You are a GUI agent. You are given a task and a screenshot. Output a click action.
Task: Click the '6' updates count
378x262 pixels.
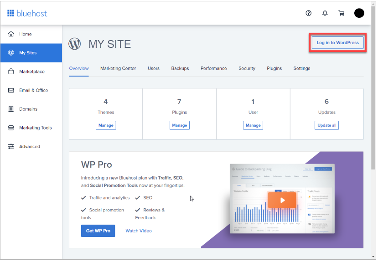tap(326, 102)
